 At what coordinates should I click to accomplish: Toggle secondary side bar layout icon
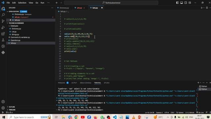186,3
